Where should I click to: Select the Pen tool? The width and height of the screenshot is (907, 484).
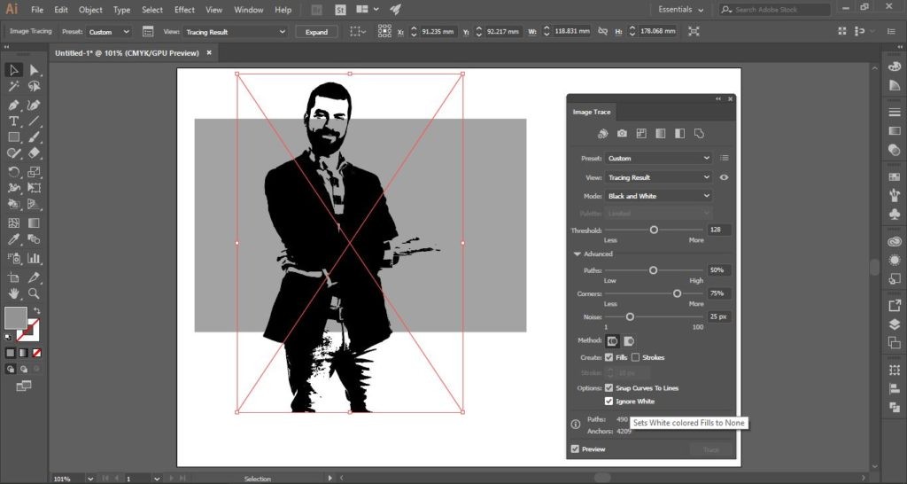[x=13, y=105]
